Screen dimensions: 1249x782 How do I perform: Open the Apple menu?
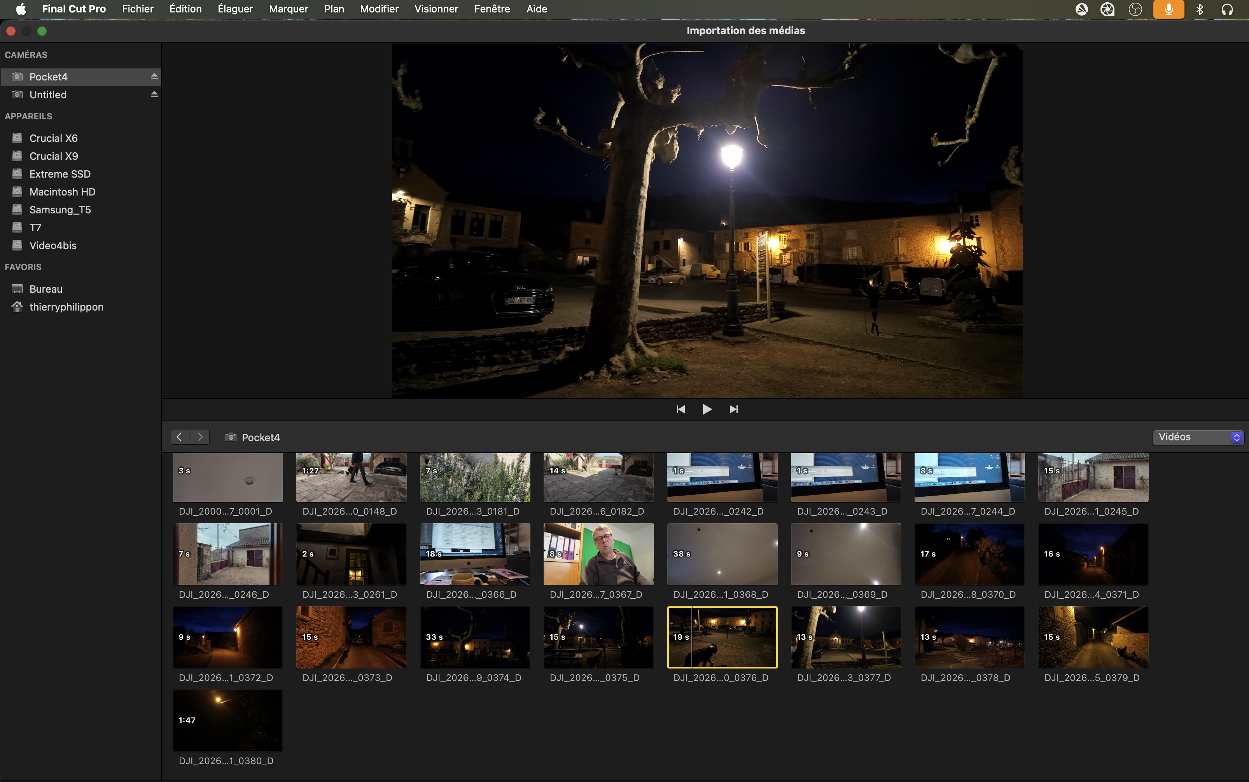[x=21, y=9]
